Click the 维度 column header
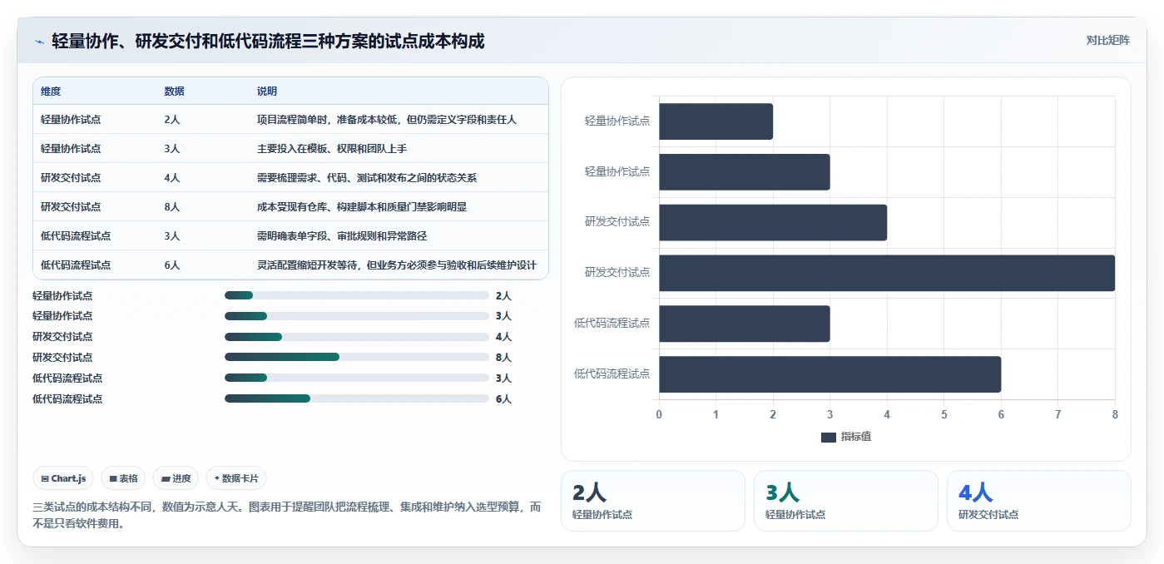The width and height of the screenshot is (1164, 564). click(x=51, y=92)
